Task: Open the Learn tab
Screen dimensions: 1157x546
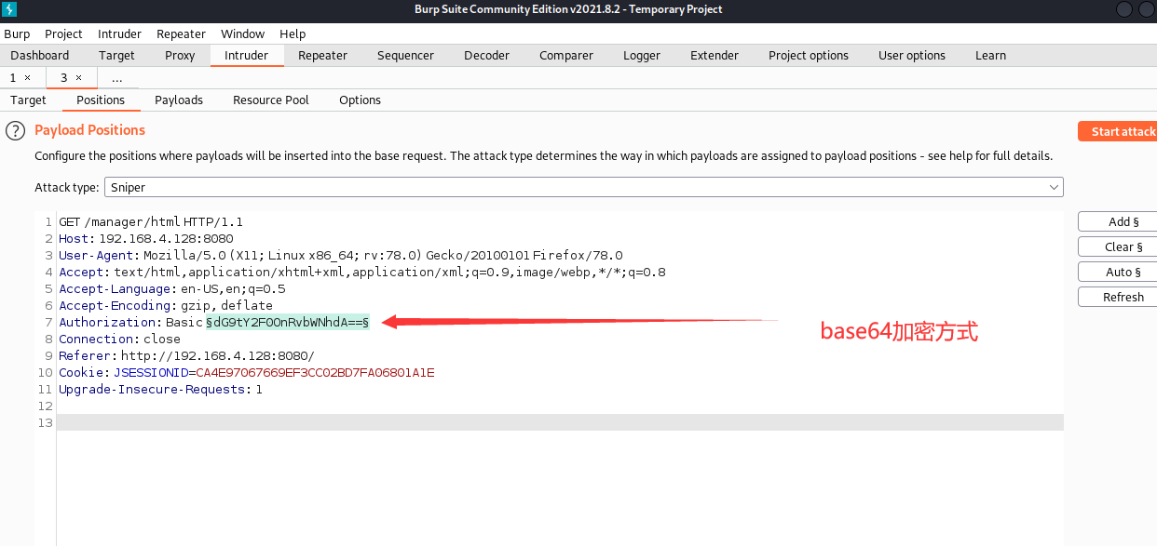Action: pos(990,55)
